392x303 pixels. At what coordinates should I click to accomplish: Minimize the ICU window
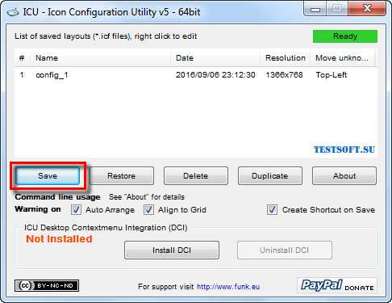315,10
